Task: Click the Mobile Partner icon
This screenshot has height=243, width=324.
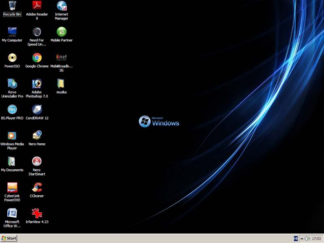Action: tap(62, 32)
